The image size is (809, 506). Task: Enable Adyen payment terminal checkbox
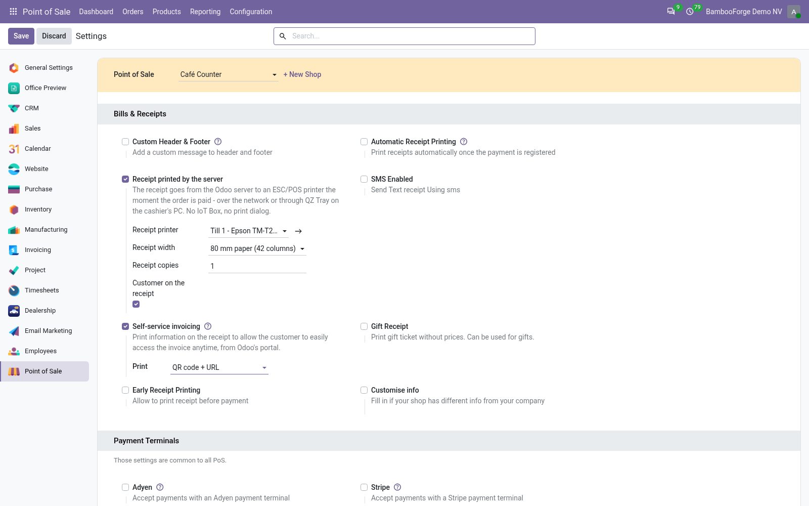[x=125, y=487]
